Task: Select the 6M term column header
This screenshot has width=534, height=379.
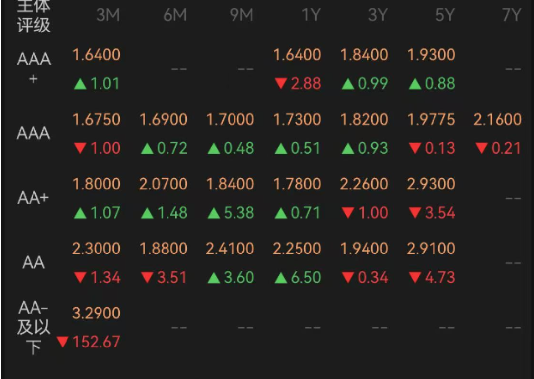Action: (x=175, y=15)
